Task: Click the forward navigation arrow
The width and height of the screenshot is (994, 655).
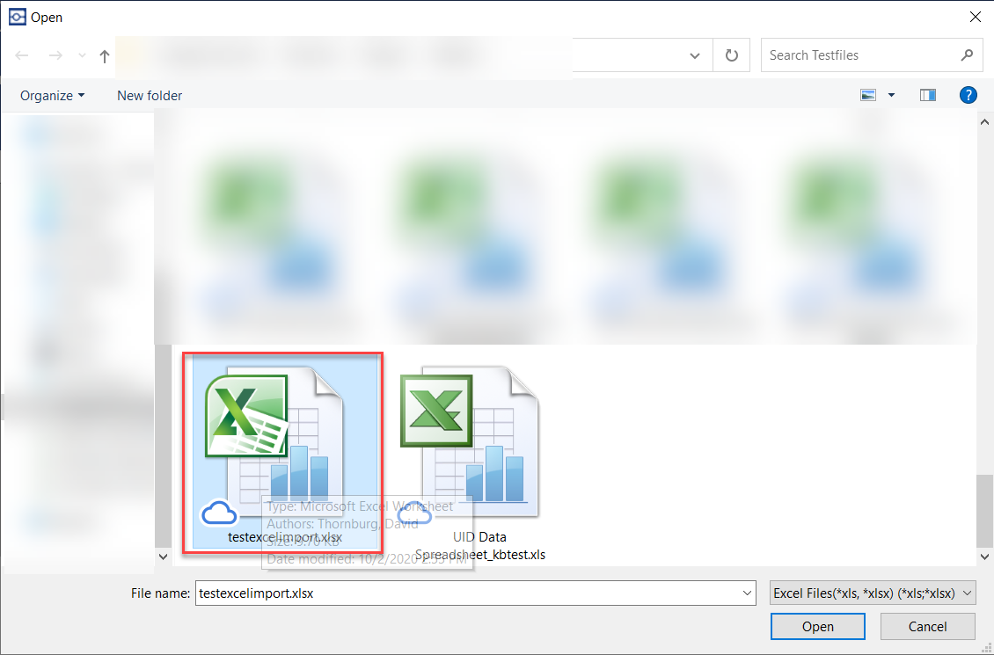Action: click(55, 55)
